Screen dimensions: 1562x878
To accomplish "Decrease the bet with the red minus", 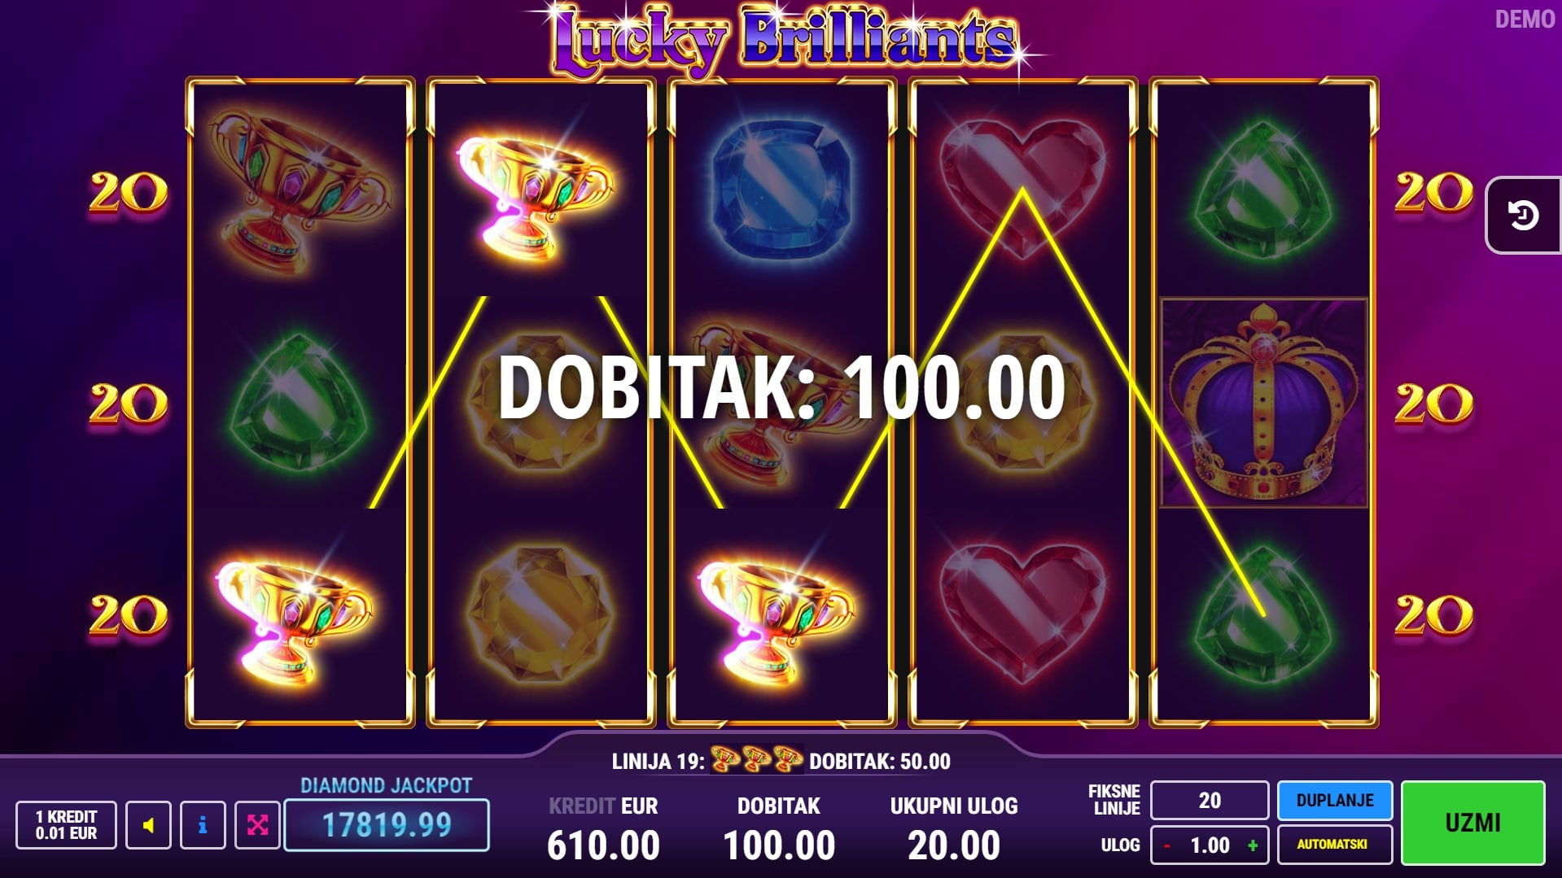I will [1167, 845].
